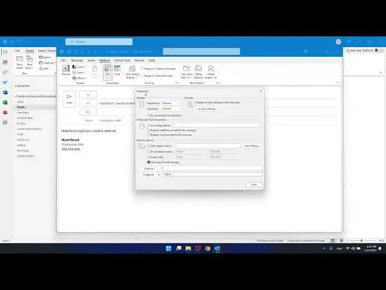This screenshot has width=386, height=290.
Task: Check 'Request a delivery receipt for this message'
Action: pyautogui.click(x=148, y=130)
